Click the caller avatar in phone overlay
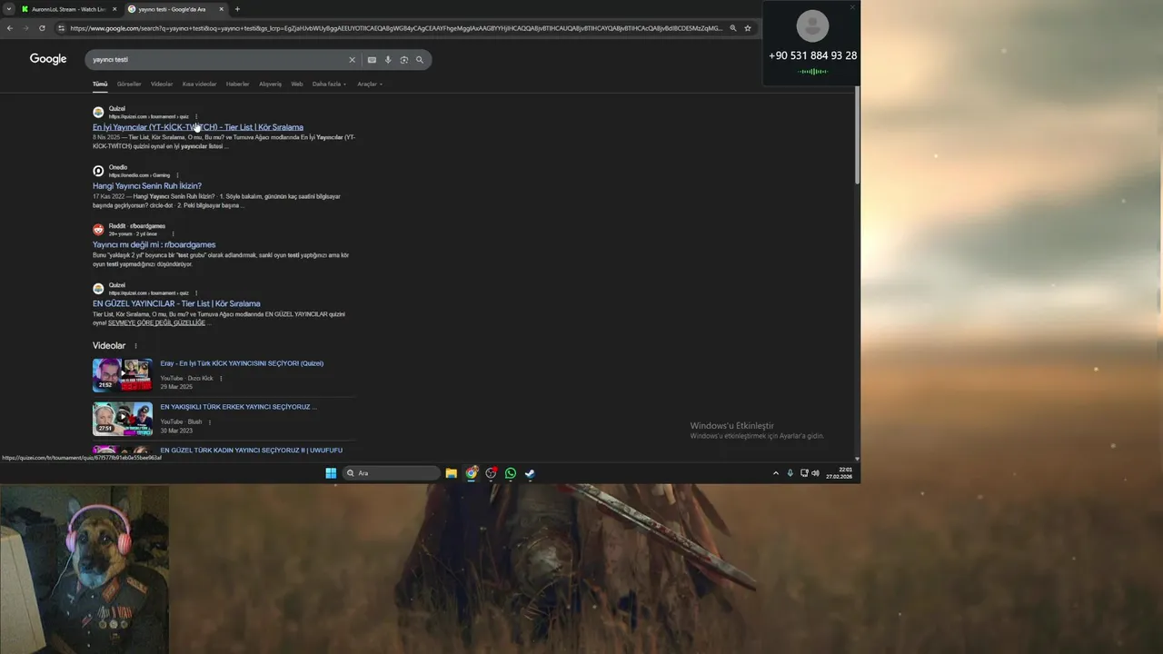 tap(812, 26)
